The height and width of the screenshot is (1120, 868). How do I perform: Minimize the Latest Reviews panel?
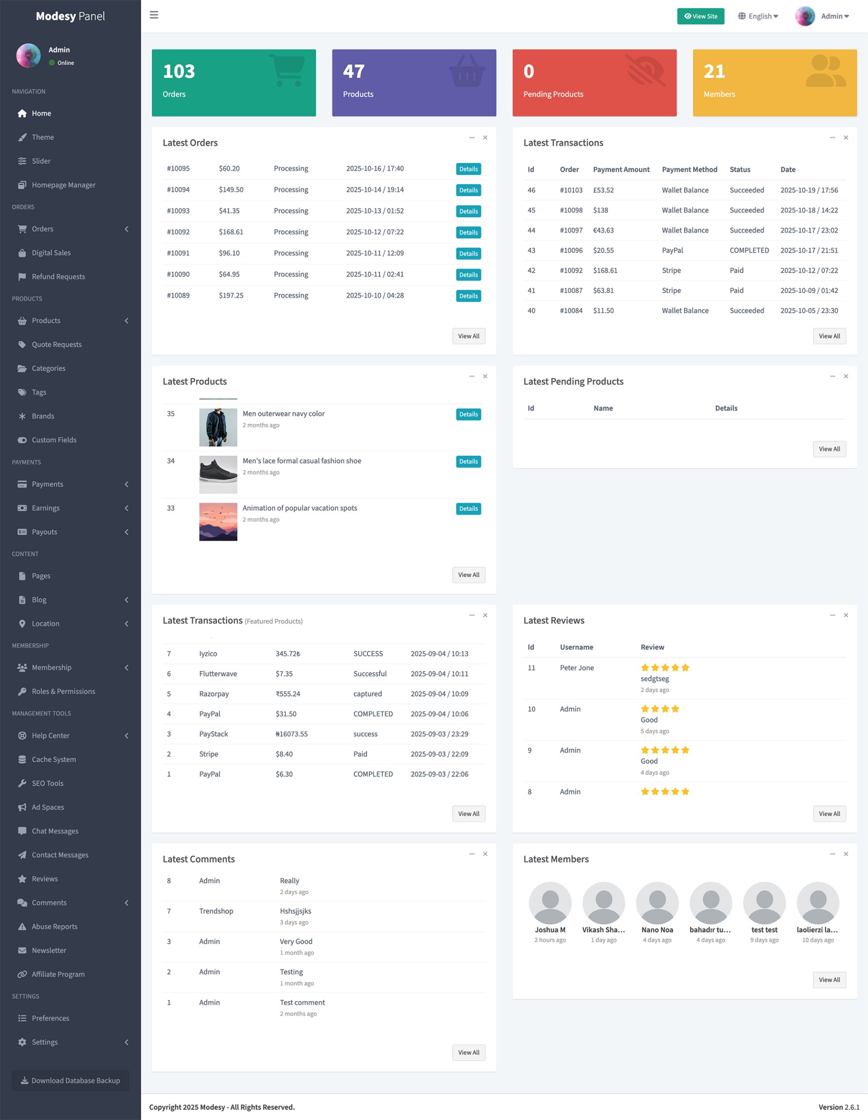832,615
